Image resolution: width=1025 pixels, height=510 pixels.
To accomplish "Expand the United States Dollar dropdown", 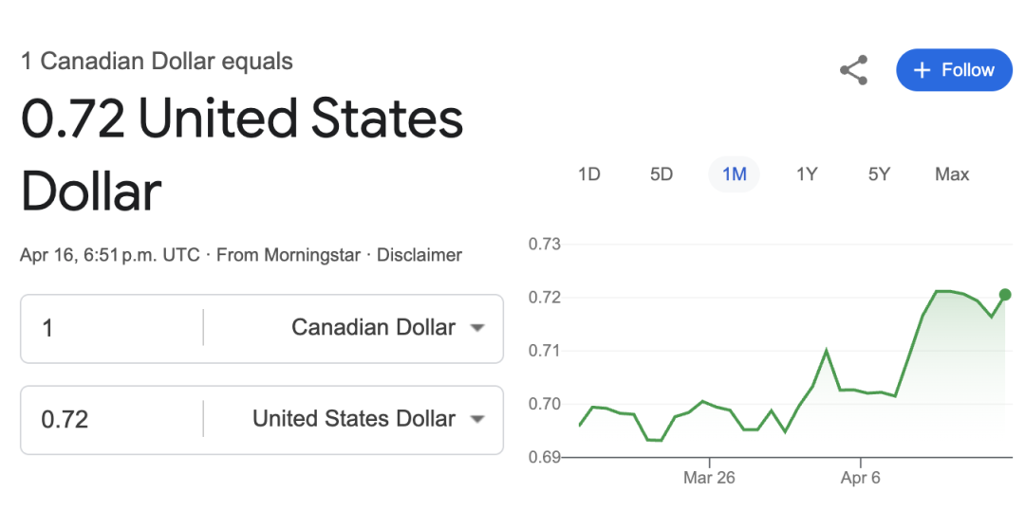I will tap(368, 419).
